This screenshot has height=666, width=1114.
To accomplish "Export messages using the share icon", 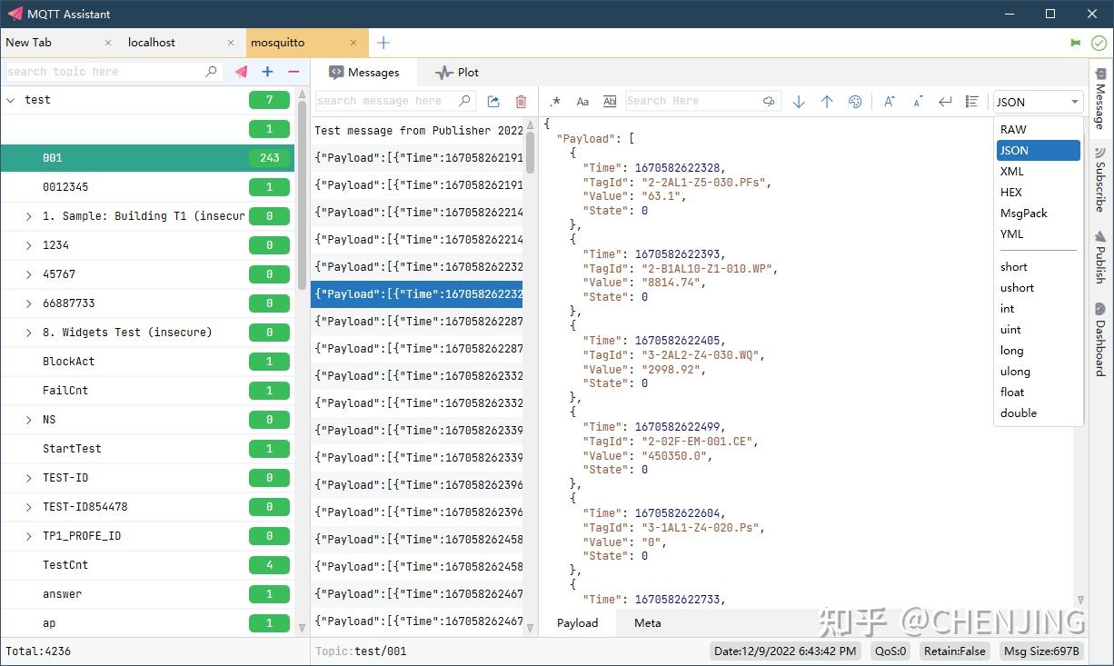I will point(493,102).
